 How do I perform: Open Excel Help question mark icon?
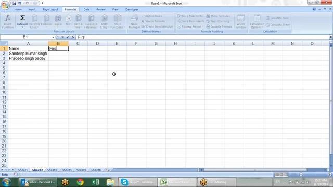pos(314,9)
